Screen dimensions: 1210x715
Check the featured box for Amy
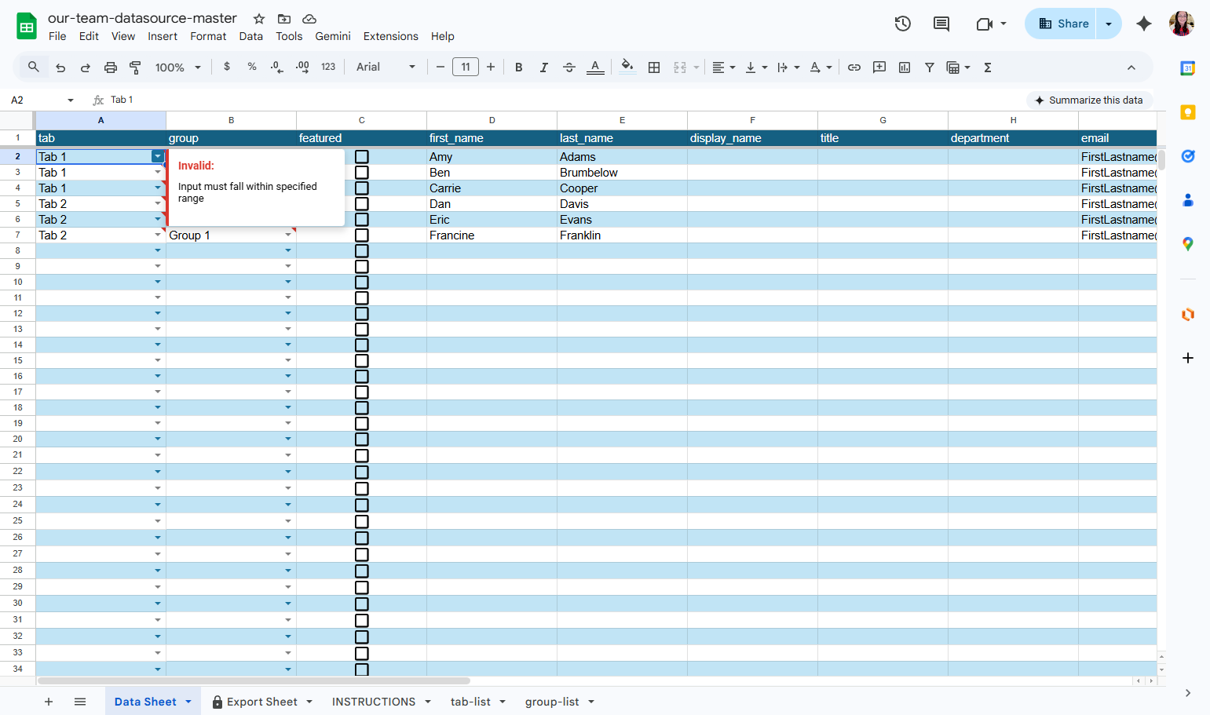(x=362, y=157)
